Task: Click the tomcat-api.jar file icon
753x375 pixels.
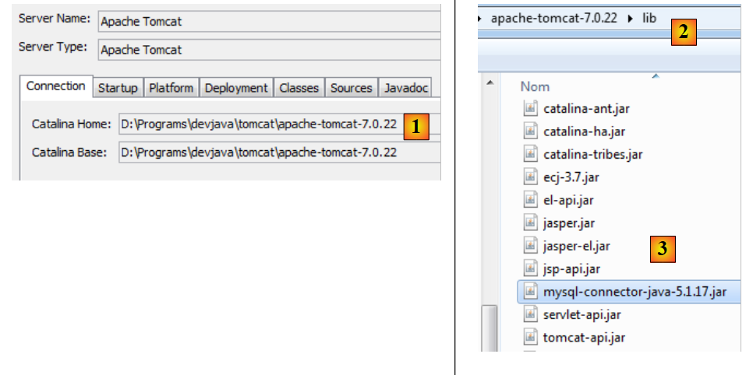Action: tap(531, 337)
